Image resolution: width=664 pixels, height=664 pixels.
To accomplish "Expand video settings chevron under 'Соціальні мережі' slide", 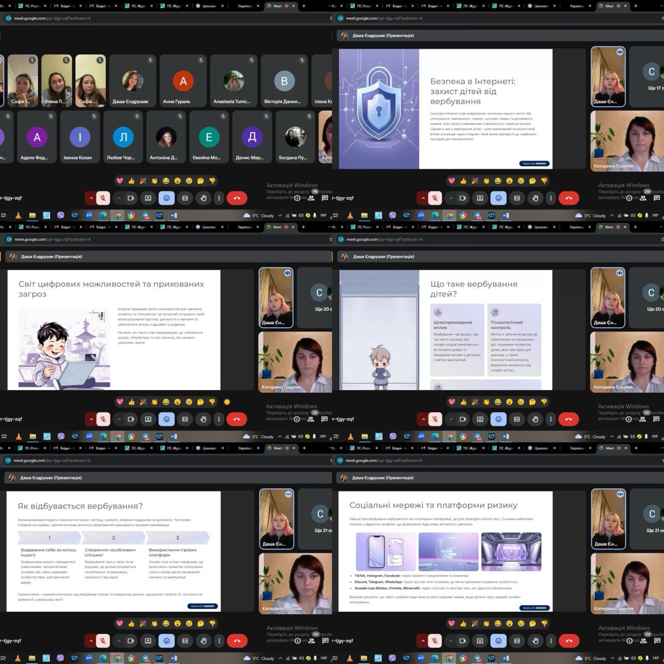I will pyautogui.click(x=451, y=641).
